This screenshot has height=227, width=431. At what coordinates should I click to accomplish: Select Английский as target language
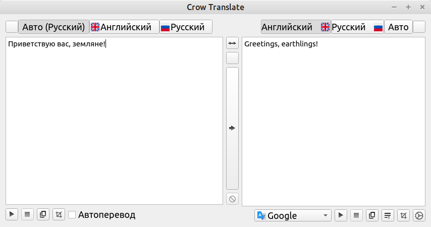[296, 27]
